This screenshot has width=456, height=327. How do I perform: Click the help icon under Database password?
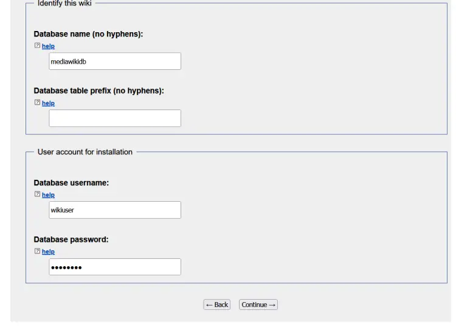click(37, 251)
